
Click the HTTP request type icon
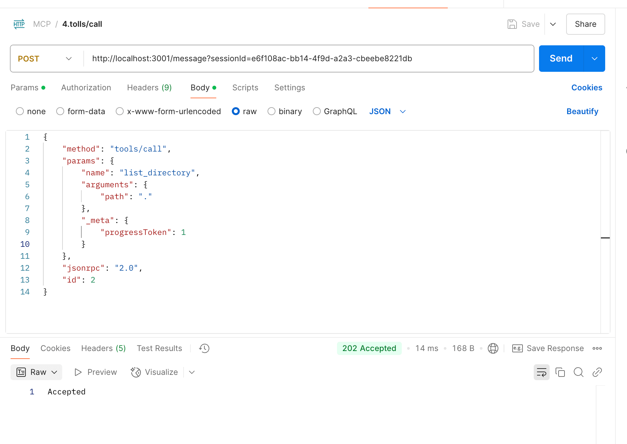19,24
